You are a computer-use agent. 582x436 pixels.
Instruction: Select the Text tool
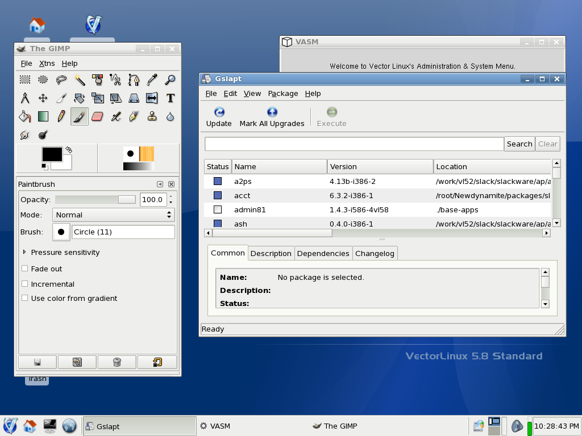pyautogui.click(x=171, y=98)
